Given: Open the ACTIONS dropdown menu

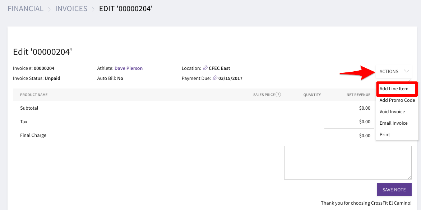Looking at the screenshot, I should coord(394,72).
